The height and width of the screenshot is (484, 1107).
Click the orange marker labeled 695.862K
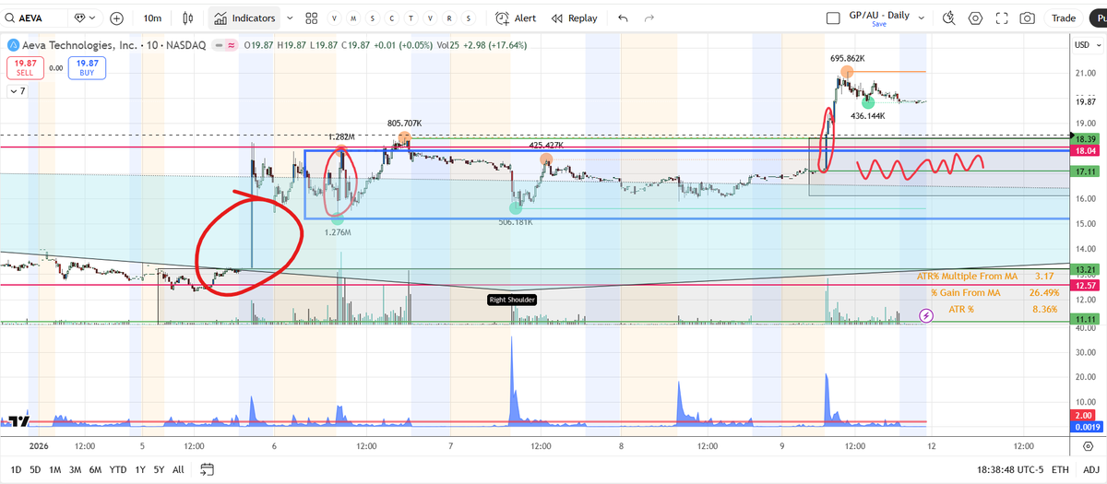(846, 72)
